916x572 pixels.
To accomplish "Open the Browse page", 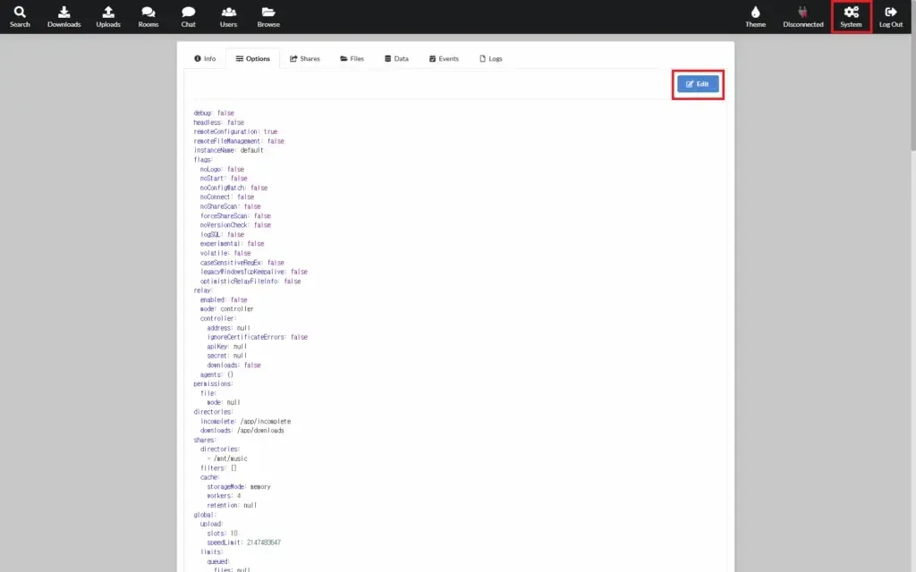I will point(268,15).
